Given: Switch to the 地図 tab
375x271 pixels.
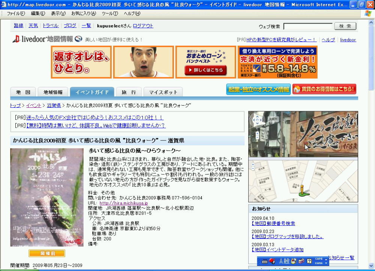Looking at the screenshot, I should (23, 92).
